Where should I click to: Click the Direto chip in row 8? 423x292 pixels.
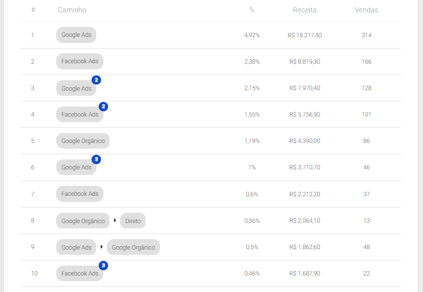tap(133, 221)
